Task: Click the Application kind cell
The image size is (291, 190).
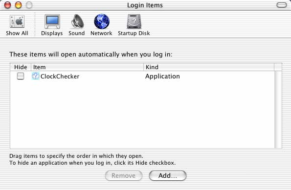Action: coord(162,76)
